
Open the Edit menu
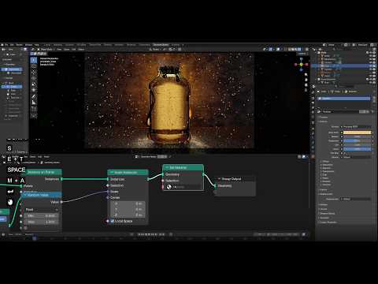[12, 45]
